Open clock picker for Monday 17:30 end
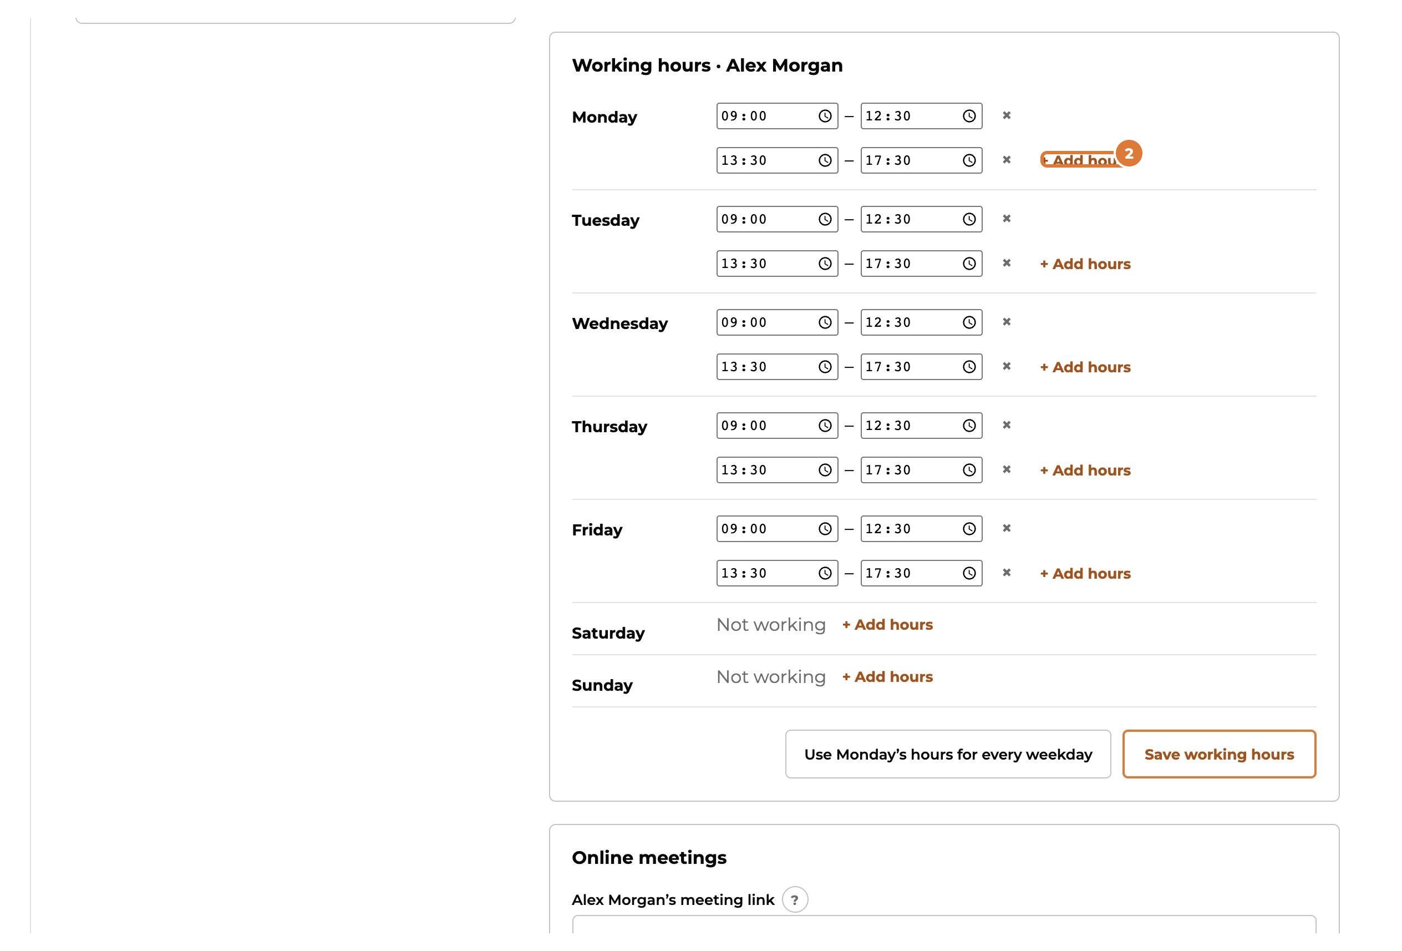 click(x=969, y=160)
